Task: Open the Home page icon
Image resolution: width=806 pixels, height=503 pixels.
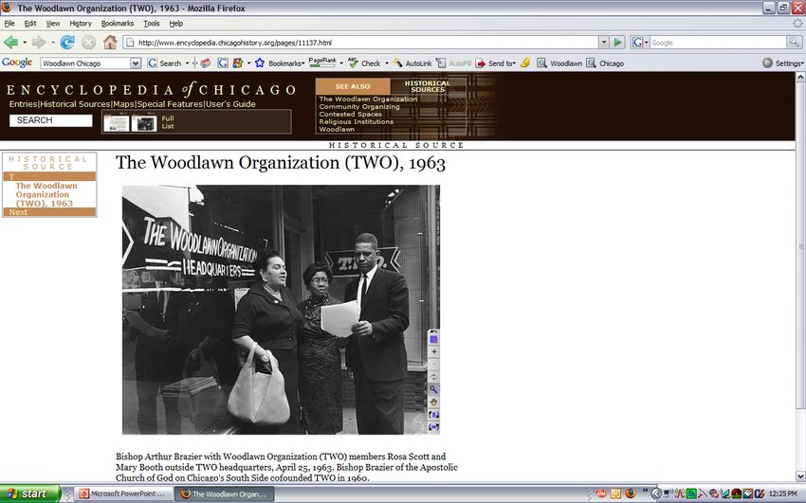Action: coord(110,43)
